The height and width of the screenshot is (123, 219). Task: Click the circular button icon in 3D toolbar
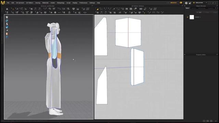55,13
